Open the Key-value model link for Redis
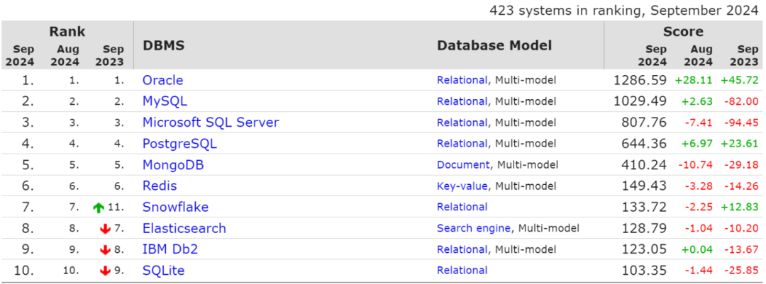Viewport: 766px width, 284px height. pos(462,186)
